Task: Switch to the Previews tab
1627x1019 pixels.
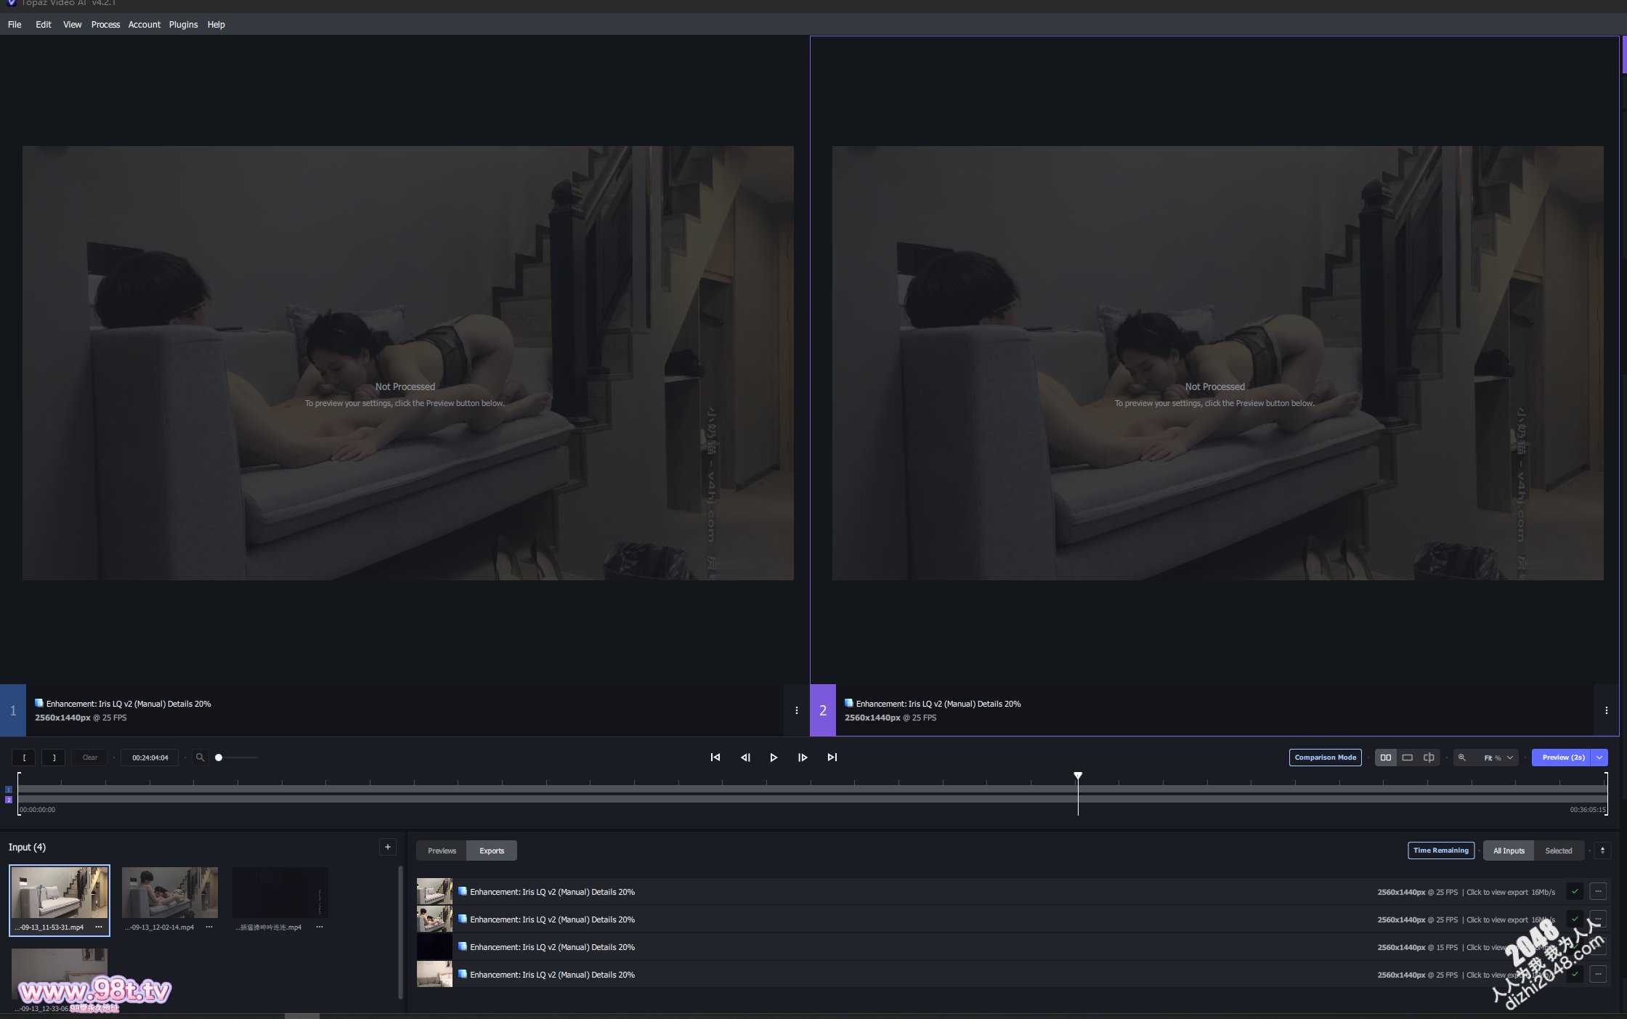Action: [x=442, y=850]
